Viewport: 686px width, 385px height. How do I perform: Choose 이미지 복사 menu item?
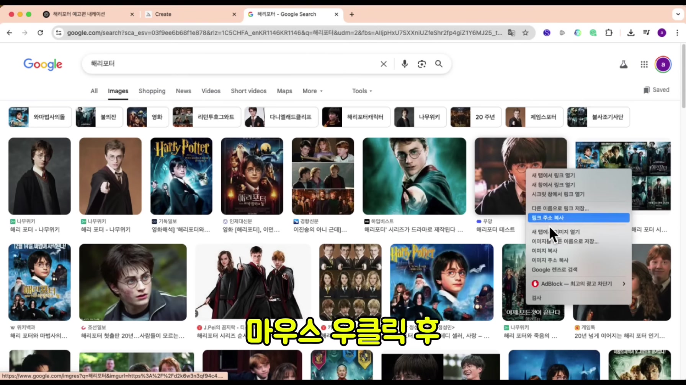[x=578, y=251]
